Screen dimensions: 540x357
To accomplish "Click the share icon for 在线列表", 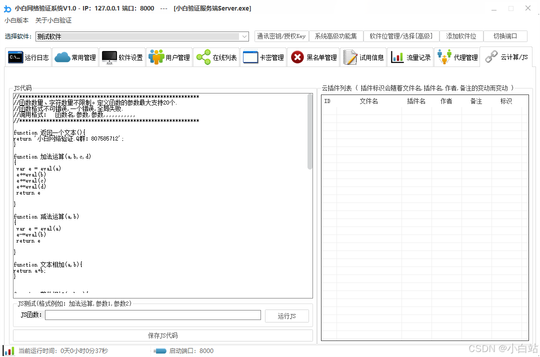I will pos(203,57).
